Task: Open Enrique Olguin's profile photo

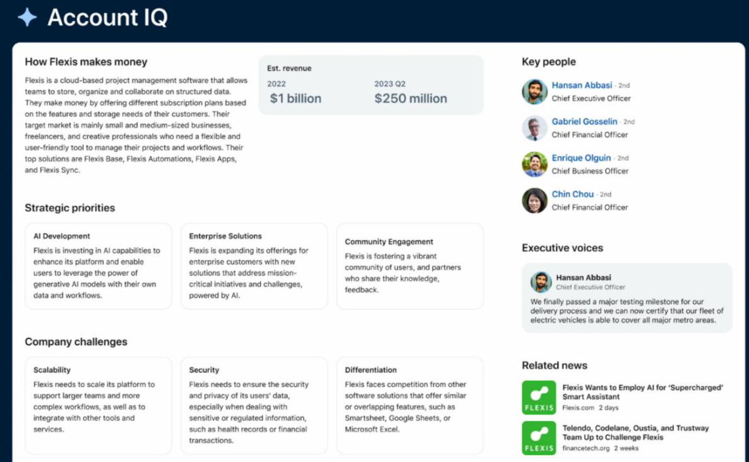Action: [535, 164]
